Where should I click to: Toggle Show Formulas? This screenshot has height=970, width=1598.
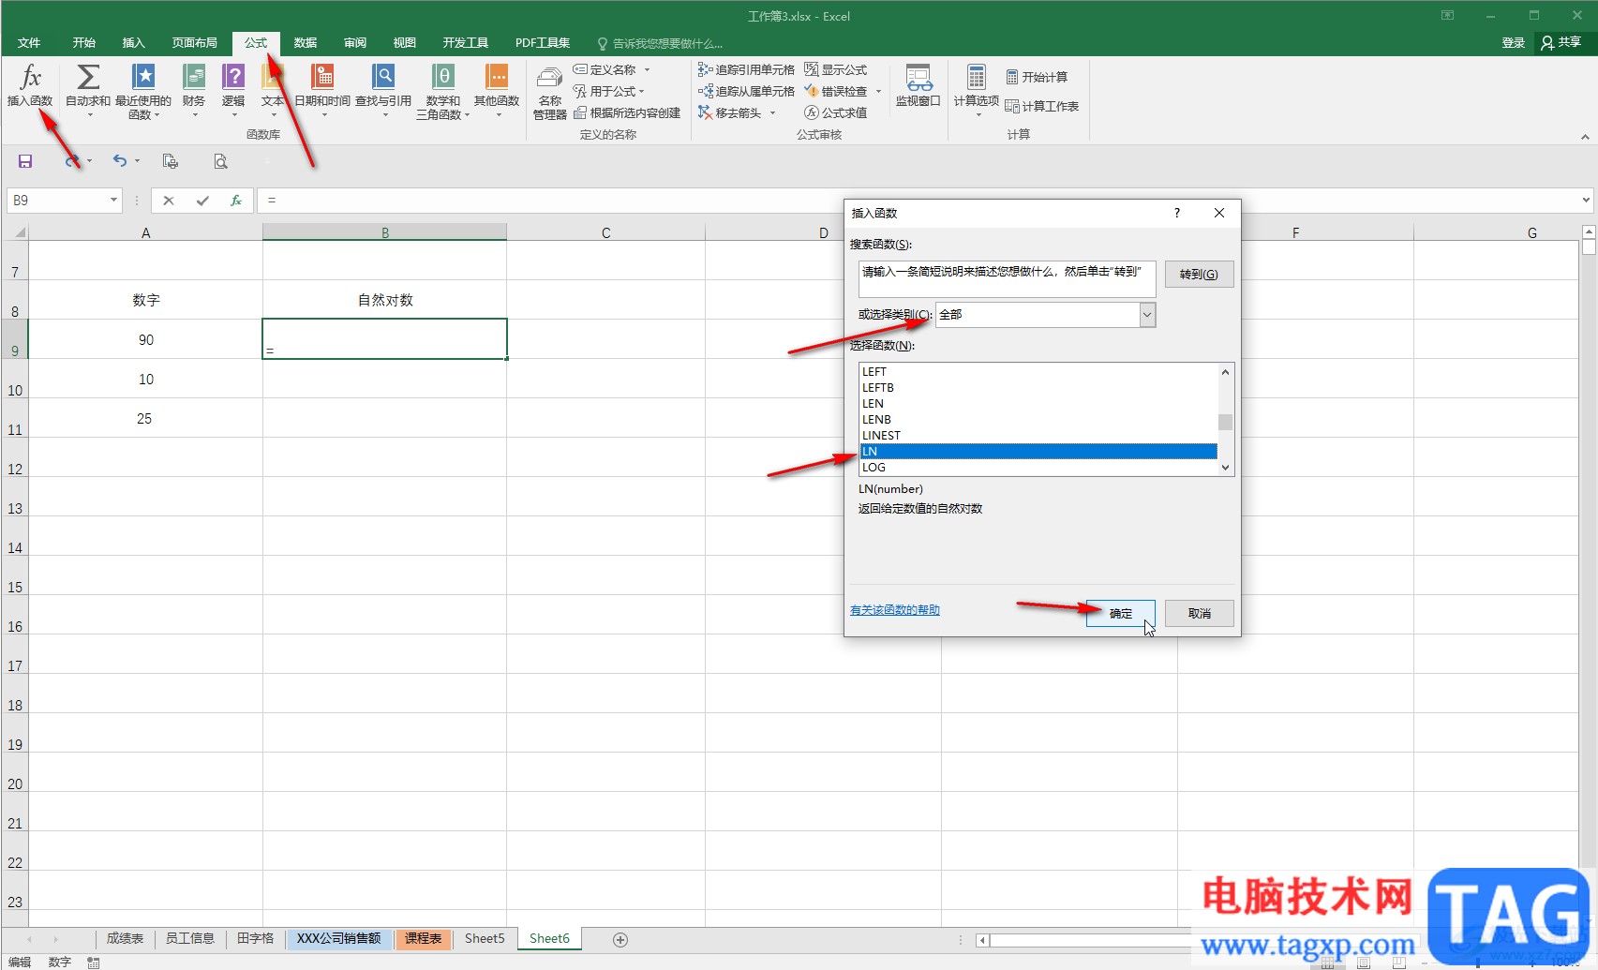coord(835,69)
